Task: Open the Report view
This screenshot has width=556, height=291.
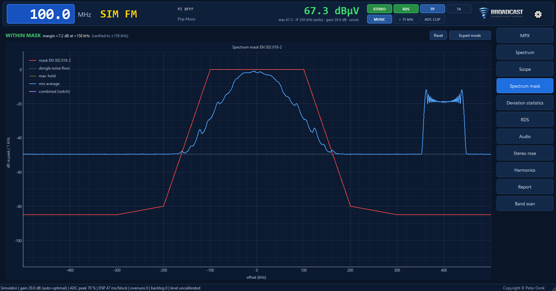Action: [525, 187]
